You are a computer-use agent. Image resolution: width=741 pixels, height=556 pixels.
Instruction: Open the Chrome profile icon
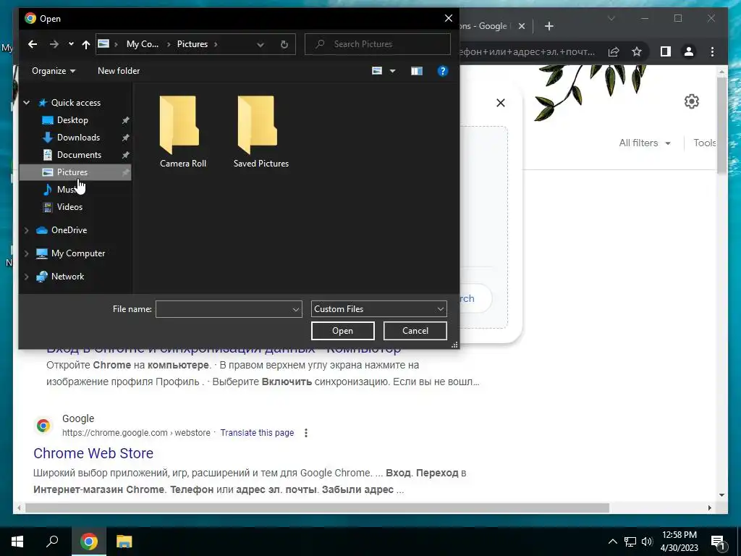(689, 51)
